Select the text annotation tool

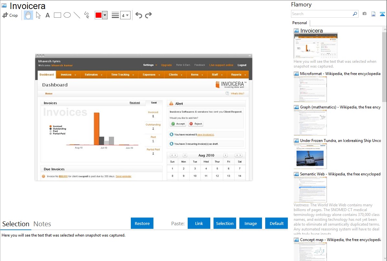(x=47, y=15)
